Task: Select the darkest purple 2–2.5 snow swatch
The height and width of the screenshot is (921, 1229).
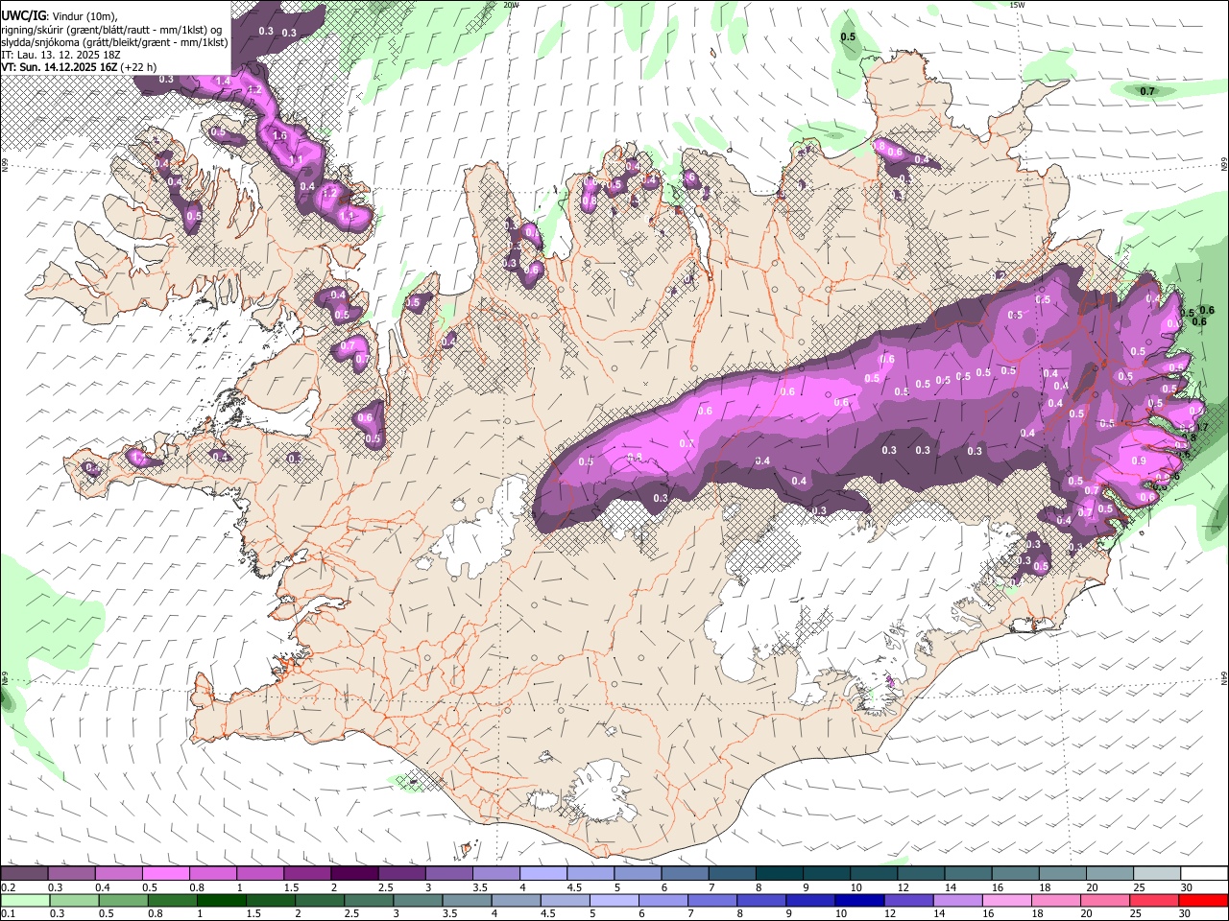Action: [x=354, y=874]
